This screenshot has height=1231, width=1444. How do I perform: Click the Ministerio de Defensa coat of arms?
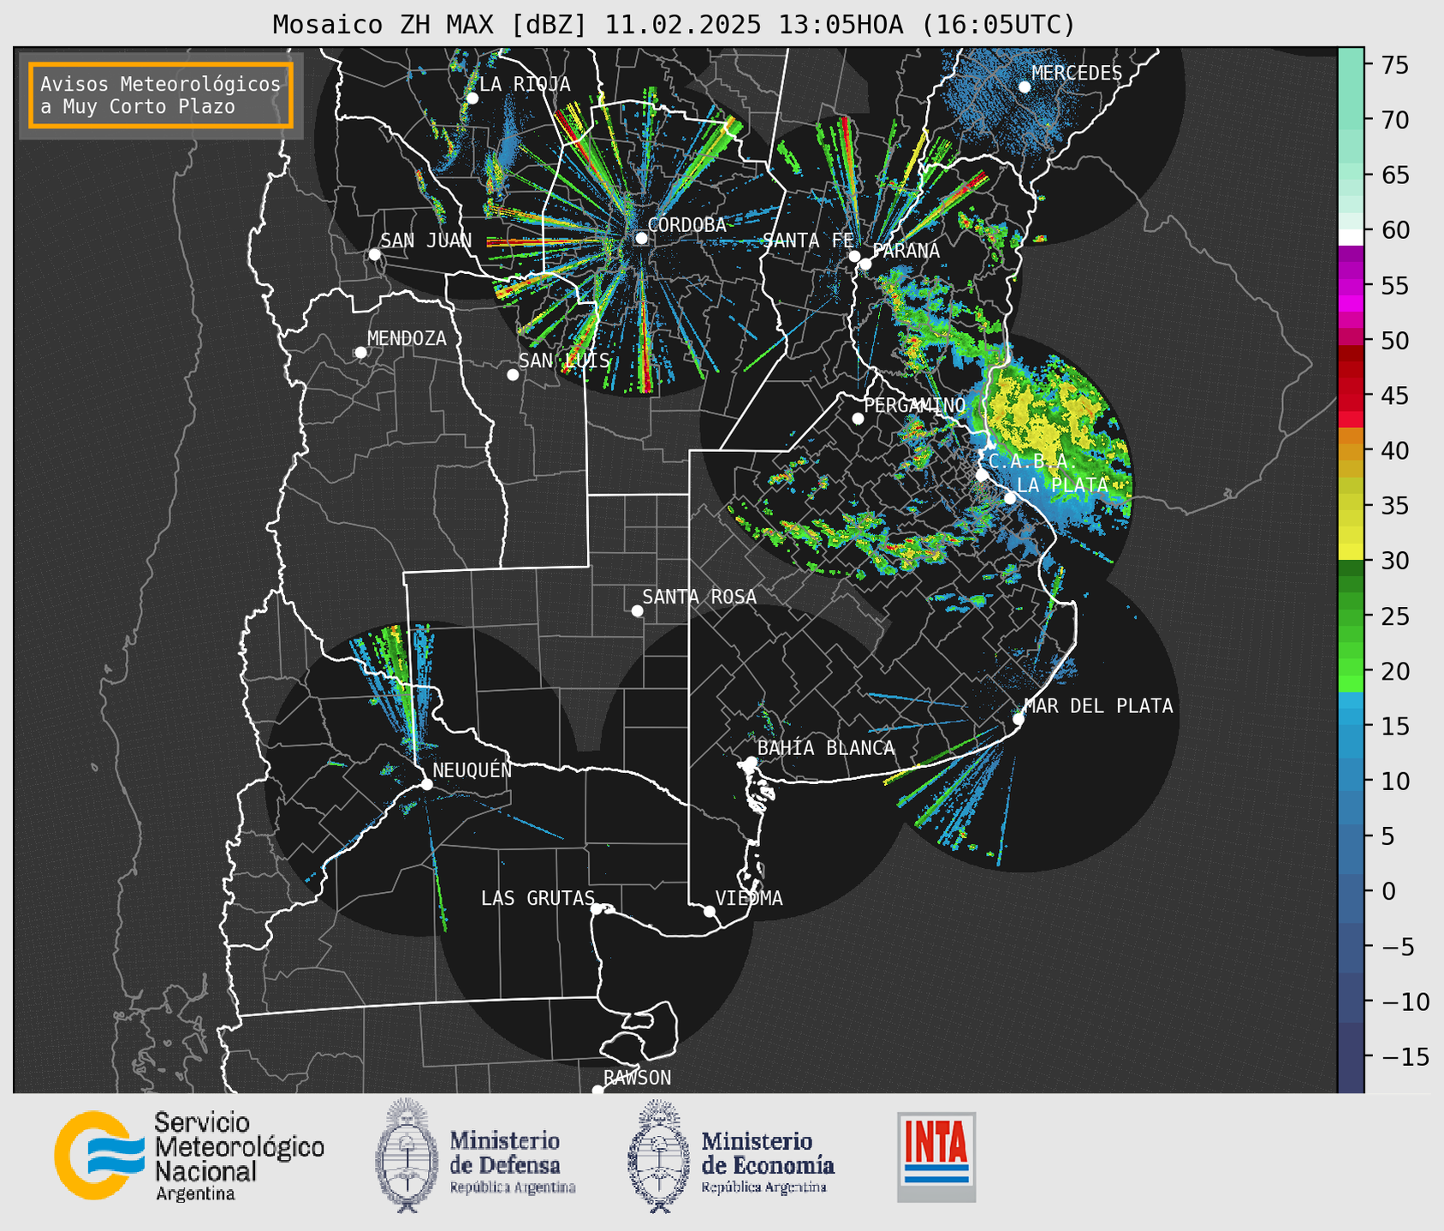(406, 1155)
